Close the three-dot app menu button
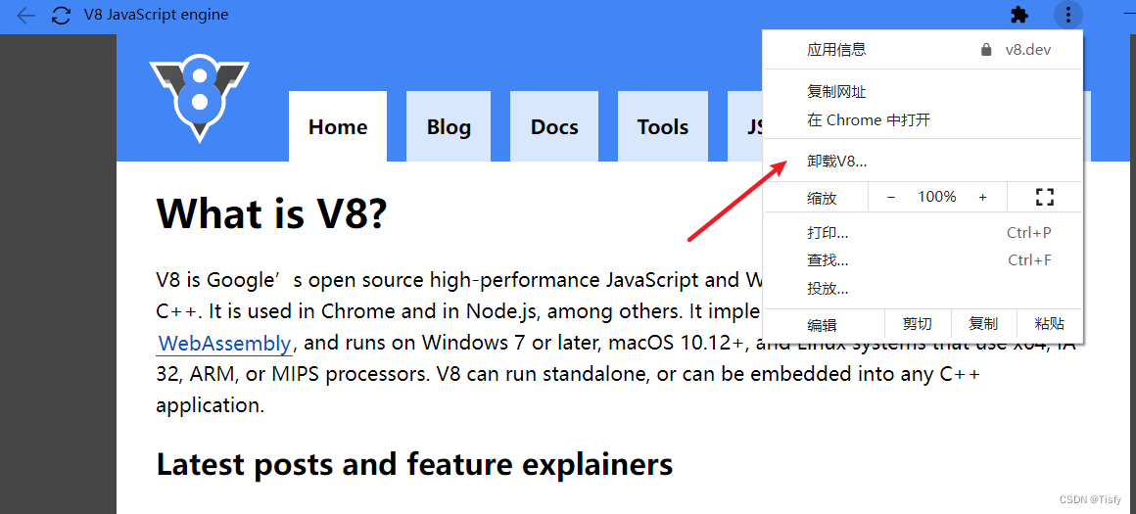 point(1068,15)
